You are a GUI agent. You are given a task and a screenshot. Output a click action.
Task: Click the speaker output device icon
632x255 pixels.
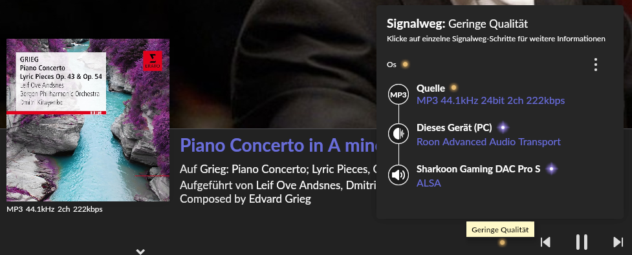pos(398,175)
